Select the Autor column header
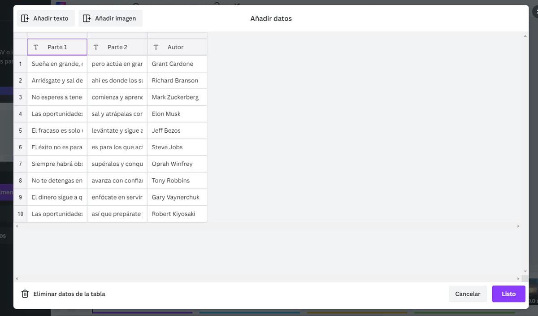The image size is (538, 316). click(x=177, y=47)
